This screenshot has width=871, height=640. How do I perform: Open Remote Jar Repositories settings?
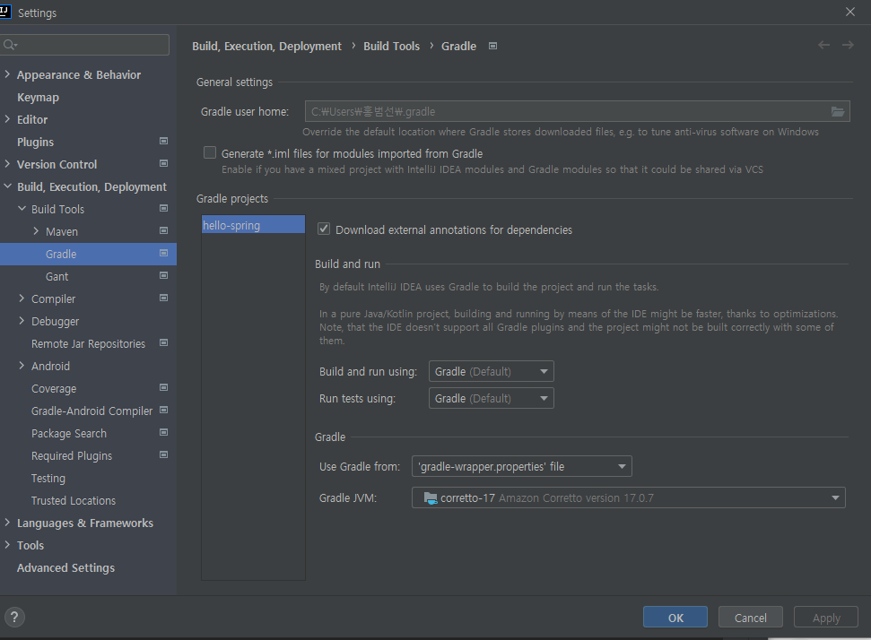point(88,343)
